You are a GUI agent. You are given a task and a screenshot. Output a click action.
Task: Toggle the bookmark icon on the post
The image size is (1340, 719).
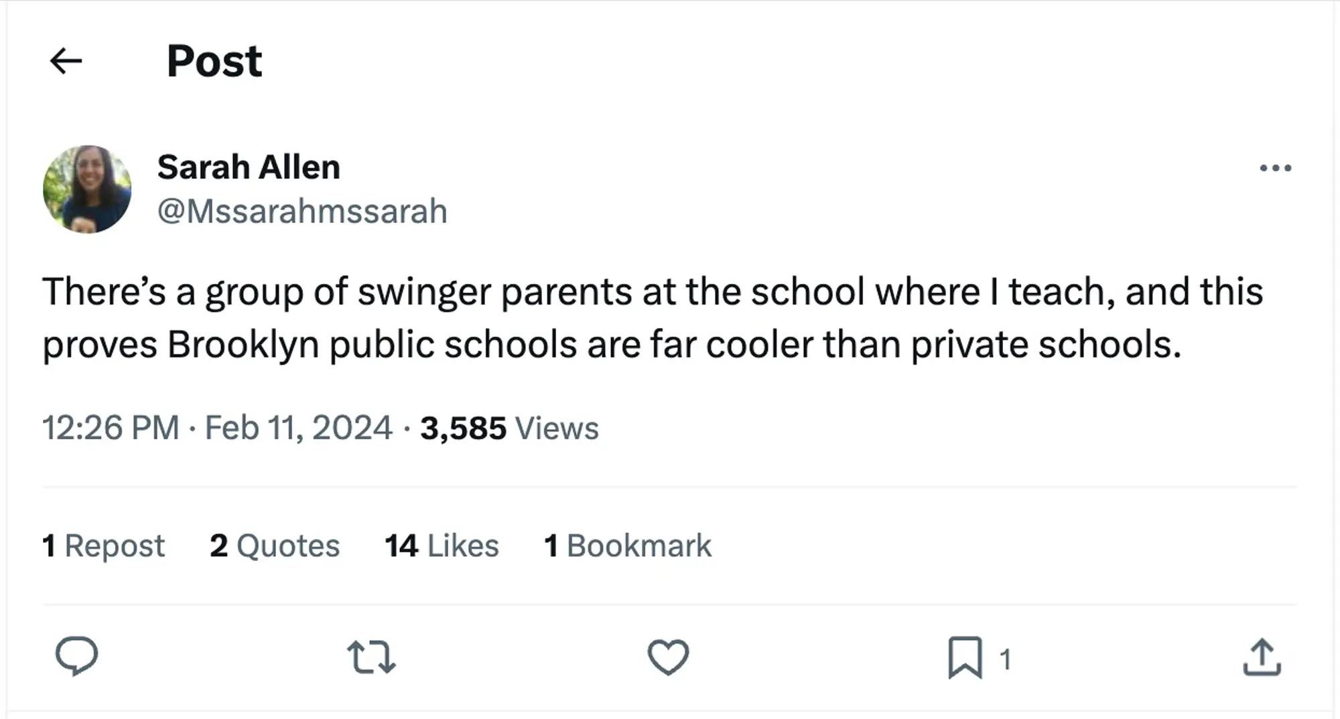pyautogui.click(x=965, y=657)
